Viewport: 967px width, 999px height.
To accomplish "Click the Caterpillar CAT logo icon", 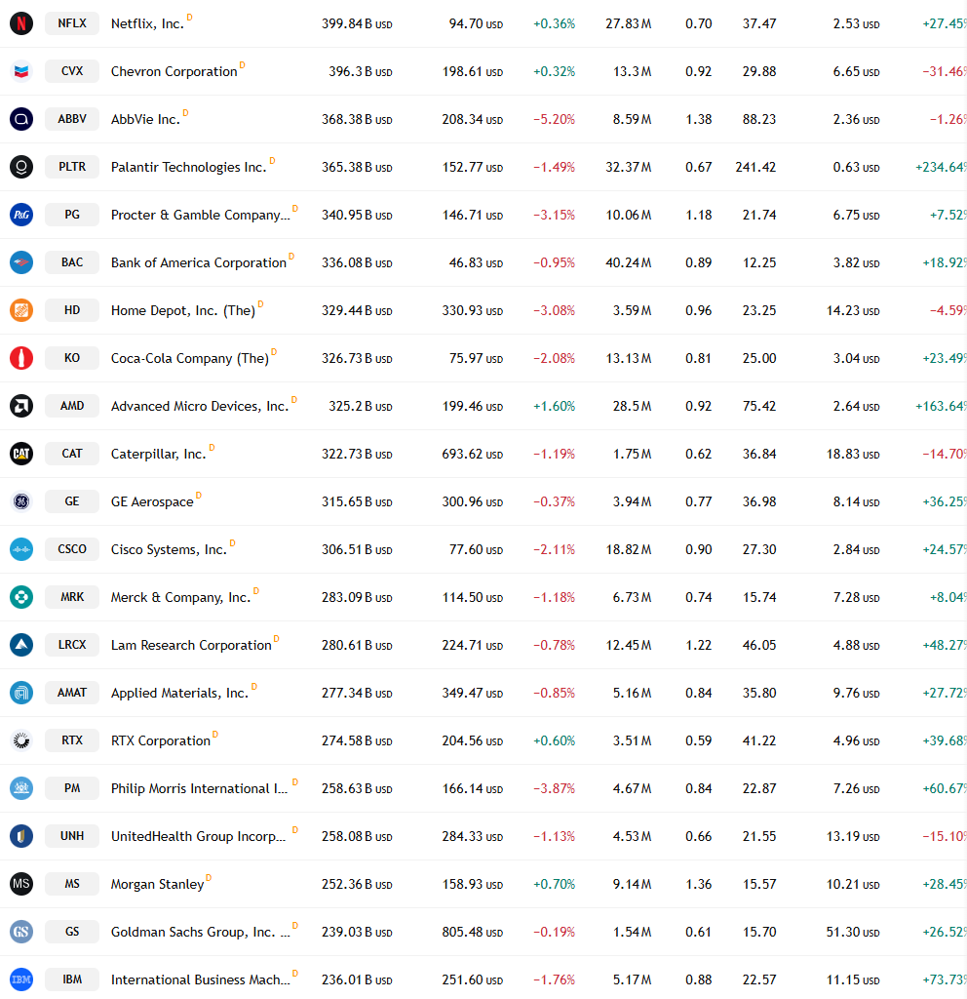I will pyautogui.click(x=21, y=454).
